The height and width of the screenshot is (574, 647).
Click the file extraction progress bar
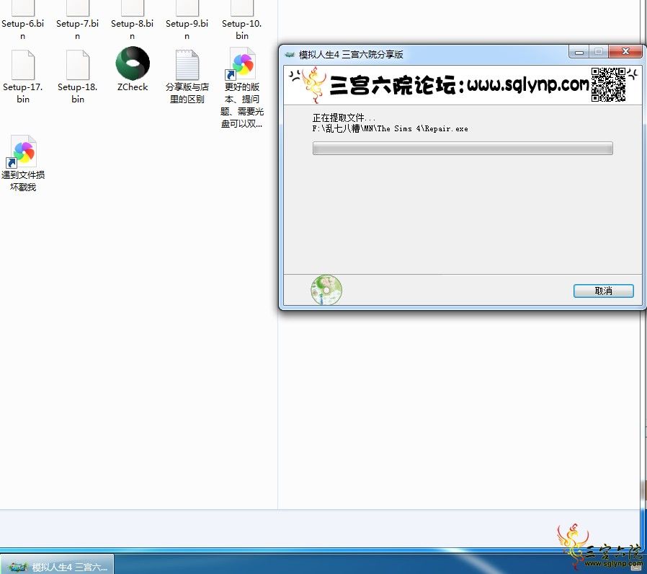(x=463, y=149)
